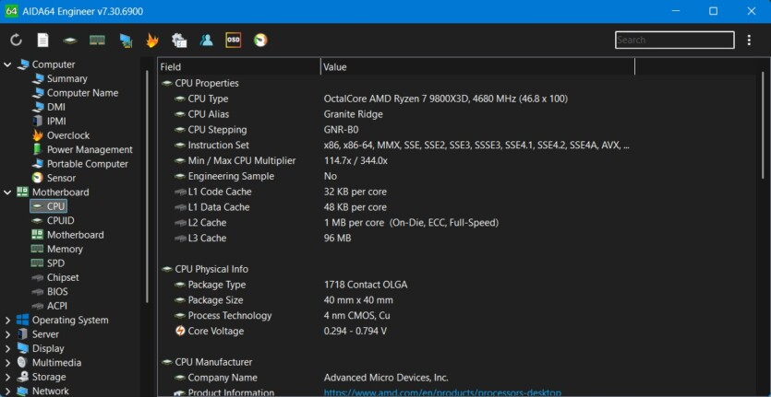The image size is (771, 397).
Task: Open the three-dot options menu
Action: tap(749, 41)
